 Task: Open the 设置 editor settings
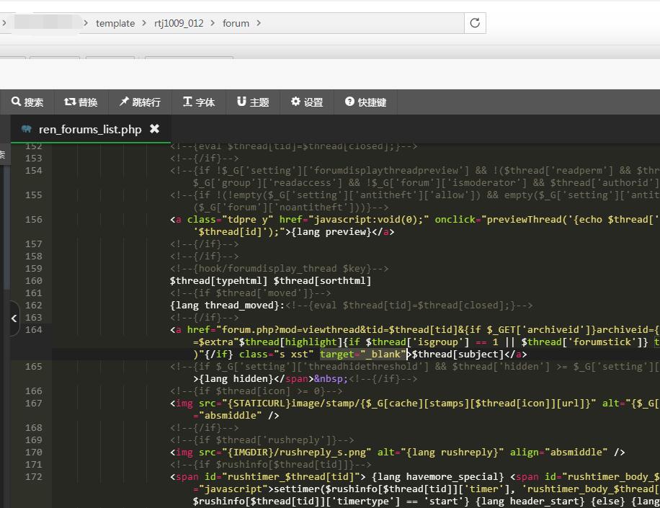tap(307, 102)
